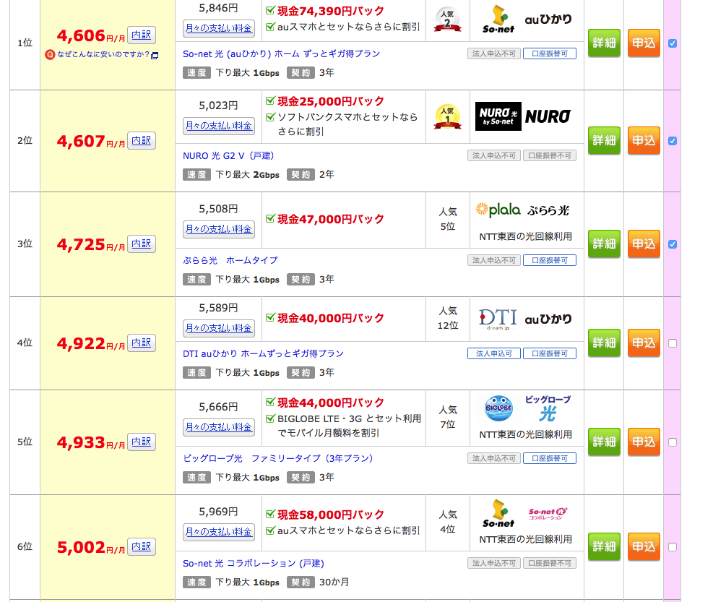The width and height of the screenshot is (713, 602).
Task: Click the 人気 1 gold medal badge
Action: coord(447,117)
